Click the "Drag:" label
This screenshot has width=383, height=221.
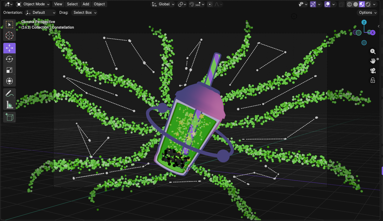tap(64, 13)
